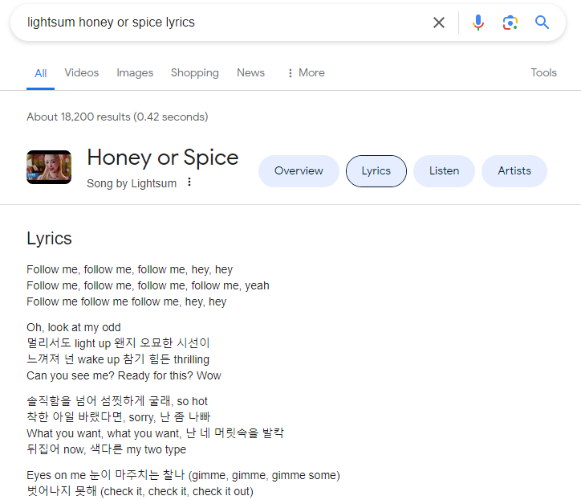581x500 pixels.
Task: Open Google Lens image search icon
Action: 510,23
